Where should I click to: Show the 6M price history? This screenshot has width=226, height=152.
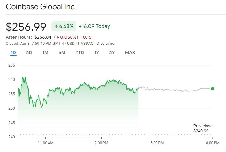coord(62,52)
